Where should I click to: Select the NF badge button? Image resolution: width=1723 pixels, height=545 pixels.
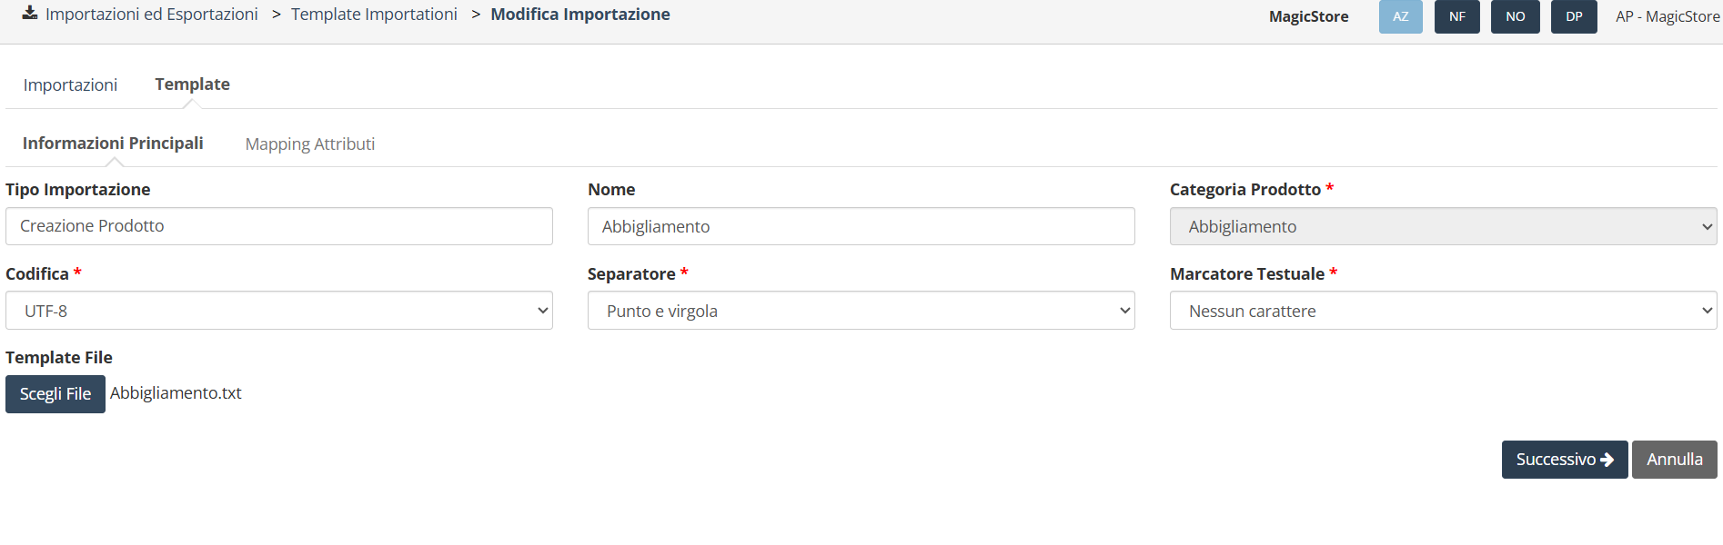1456,16
